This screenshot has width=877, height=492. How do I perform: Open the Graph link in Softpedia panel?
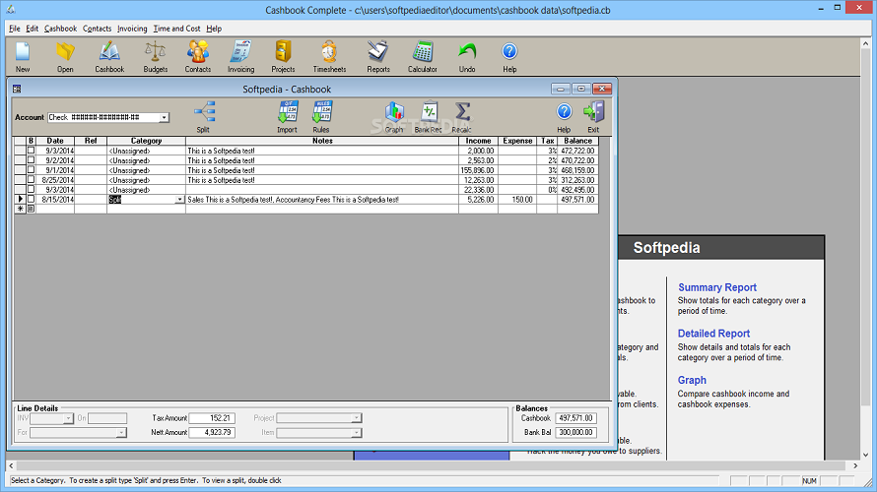692,380
